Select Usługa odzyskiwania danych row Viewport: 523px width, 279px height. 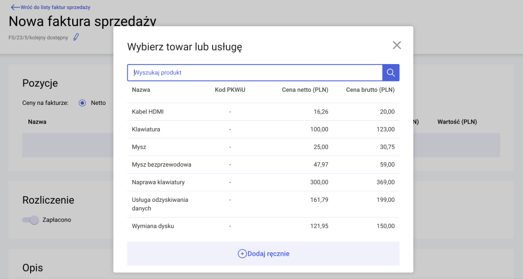160,204
